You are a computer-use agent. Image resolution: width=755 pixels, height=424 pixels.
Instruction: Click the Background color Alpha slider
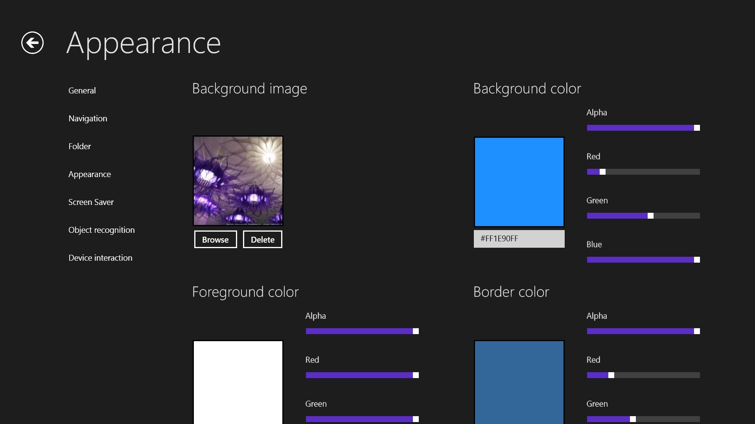643,128
